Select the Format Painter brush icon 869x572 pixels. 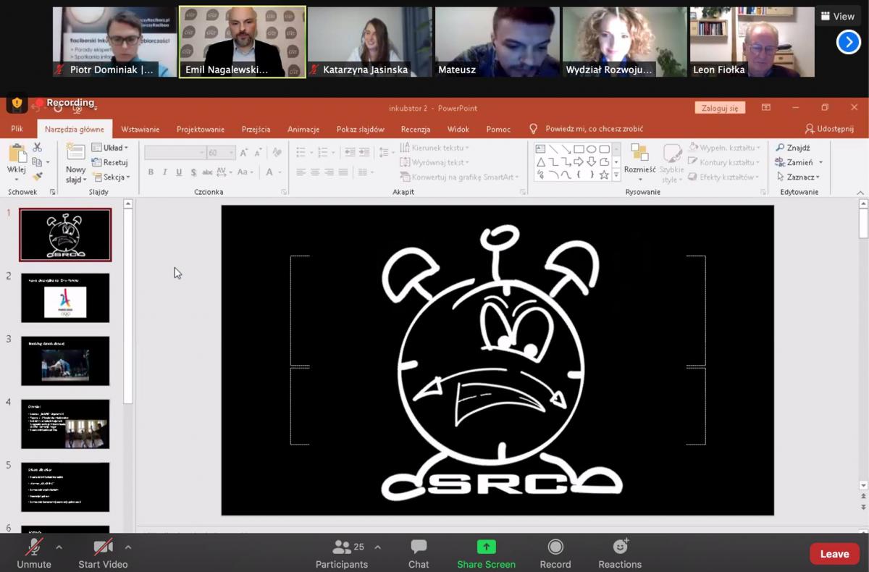point(37,176)
